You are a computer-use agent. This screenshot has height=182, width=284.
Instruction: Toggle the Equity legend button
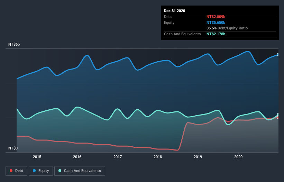pos(41,171)
